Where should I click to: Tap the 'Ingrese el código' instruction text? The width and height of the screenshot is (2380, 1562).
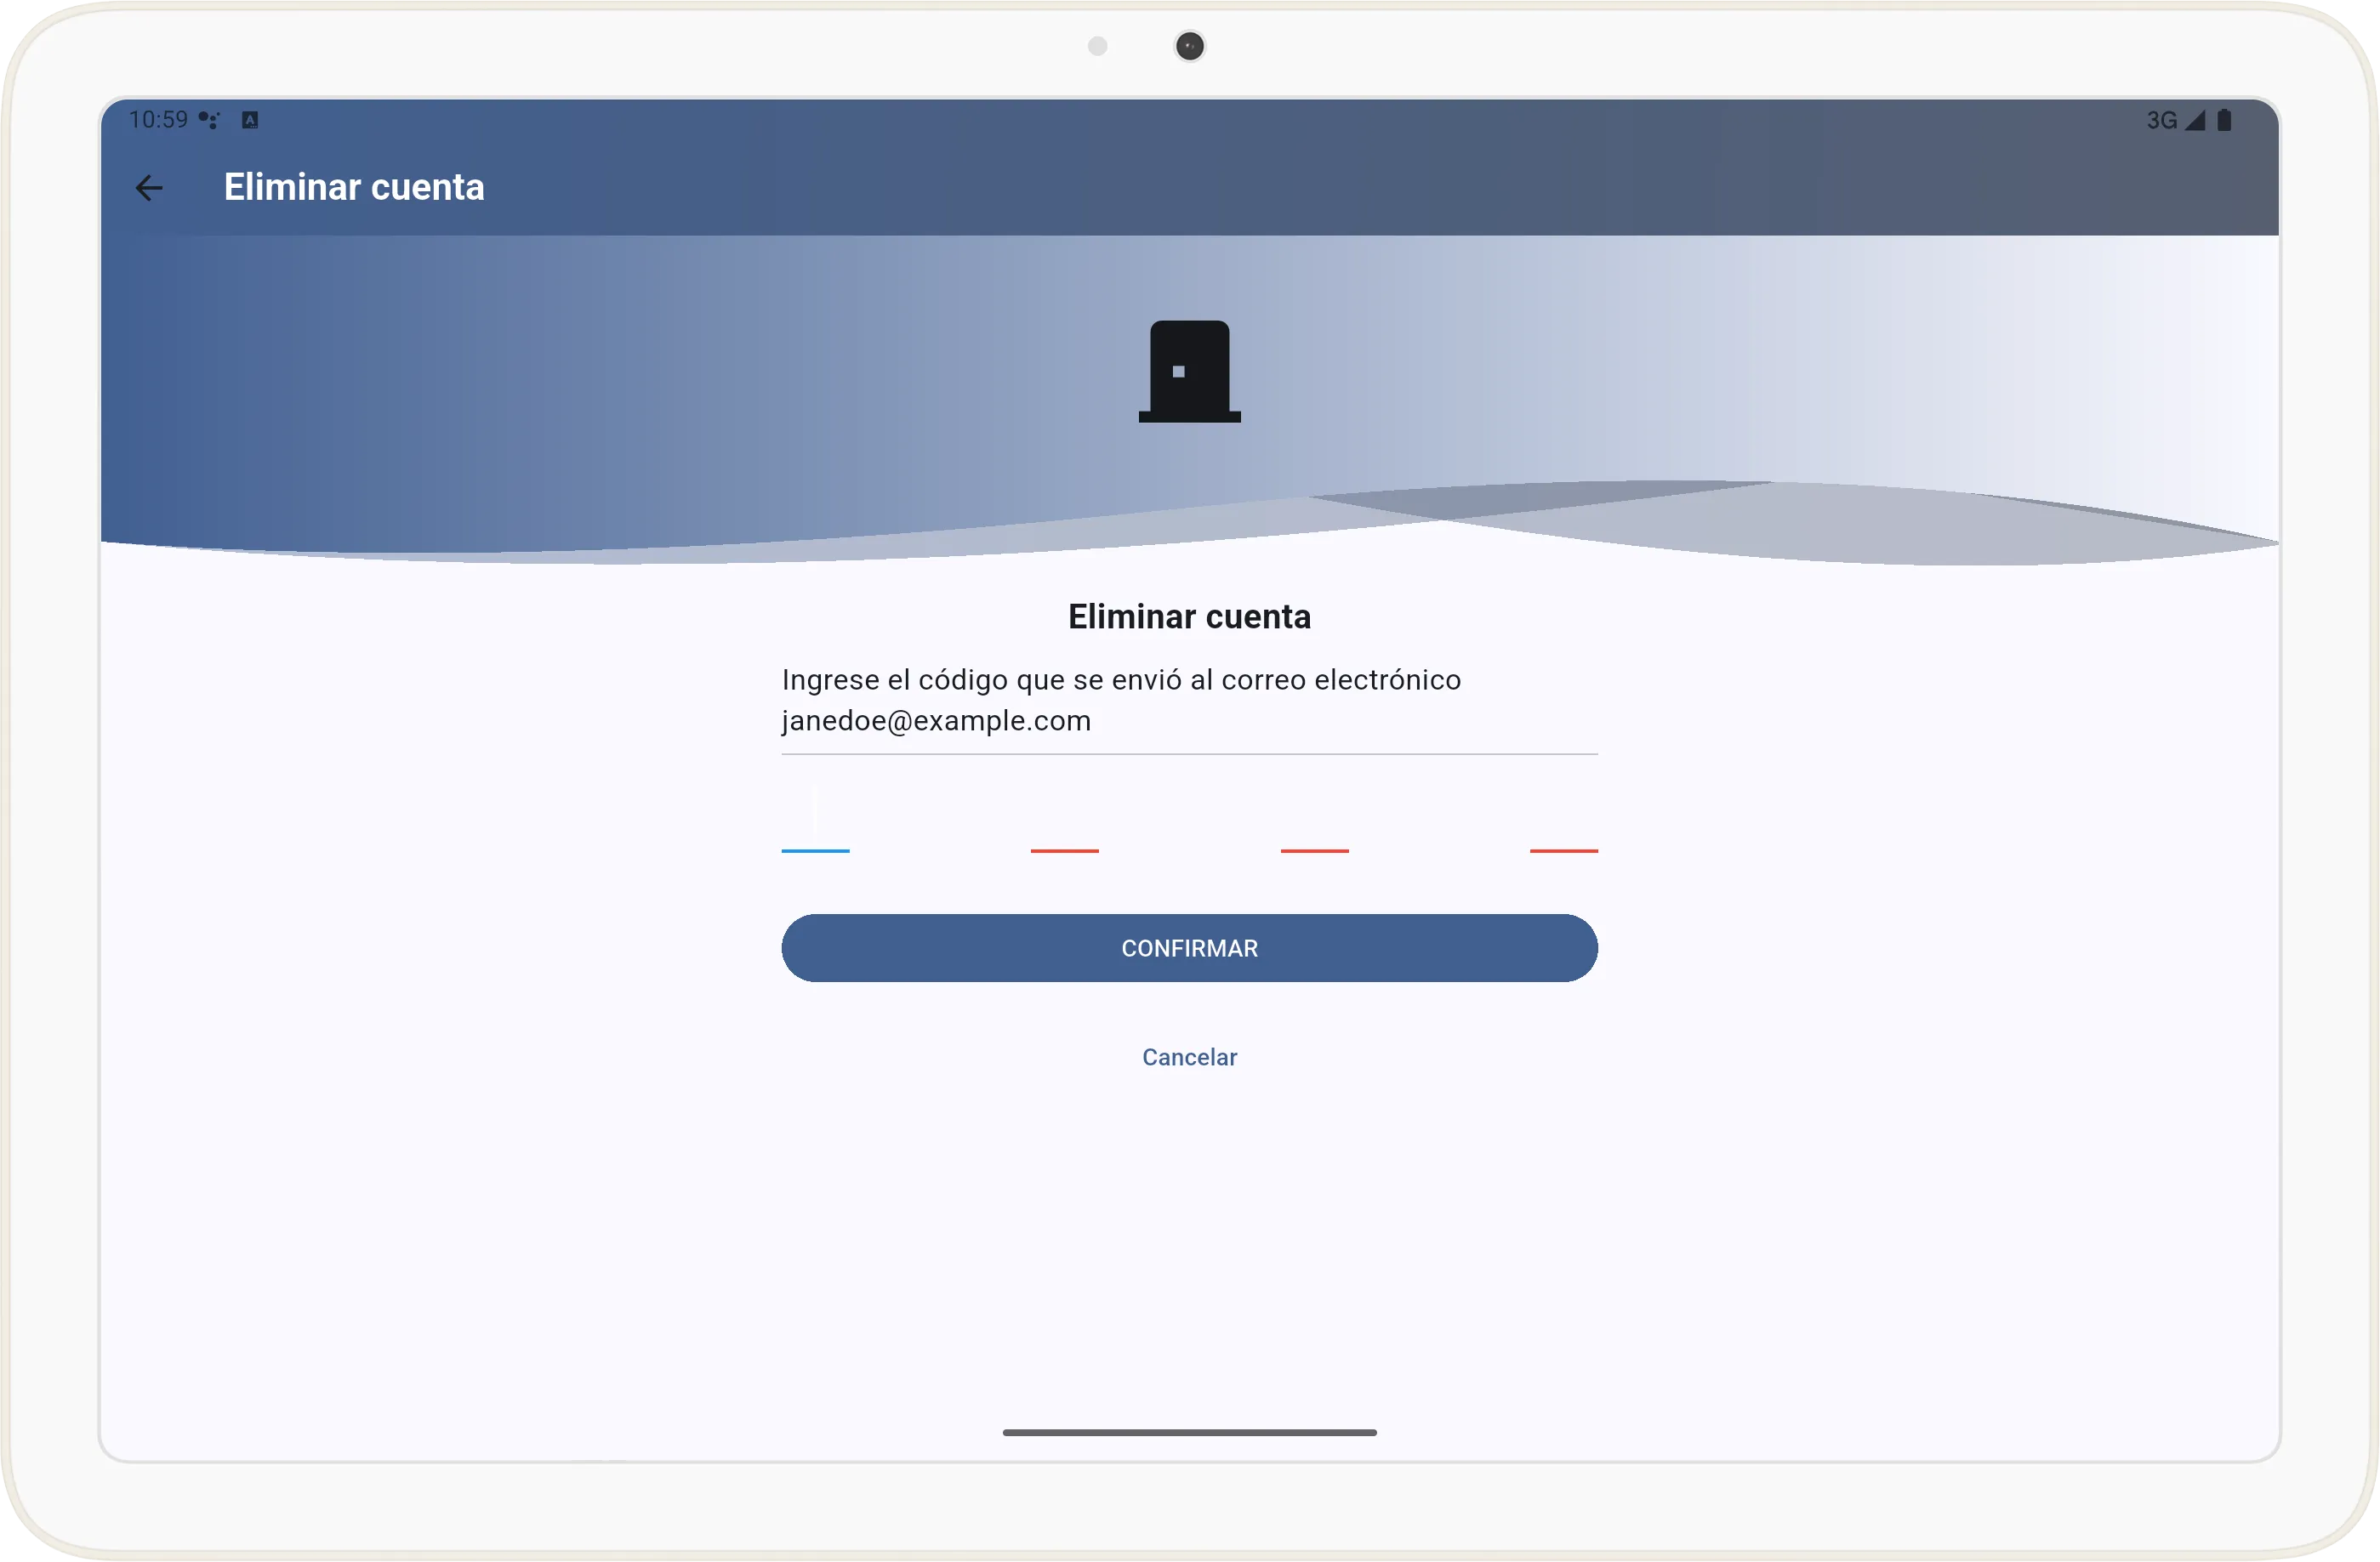(x=1120, y=680)
